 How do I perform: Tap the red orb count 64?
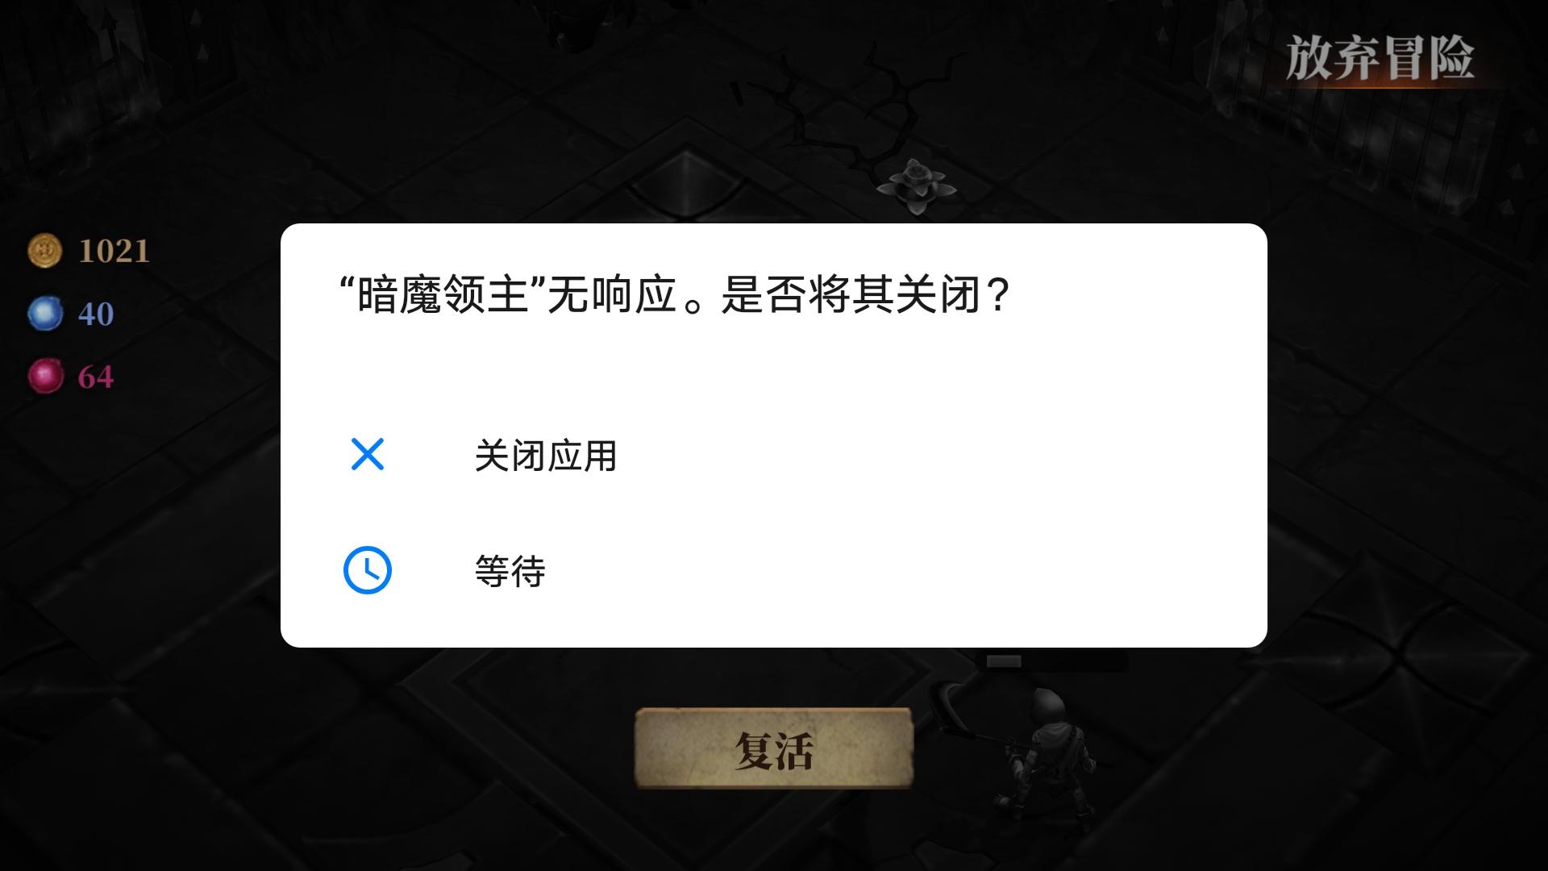click(x=96, y=377)
